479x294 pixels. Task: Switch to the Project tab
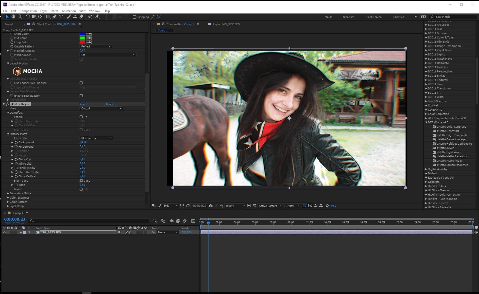tap(9, 24)
